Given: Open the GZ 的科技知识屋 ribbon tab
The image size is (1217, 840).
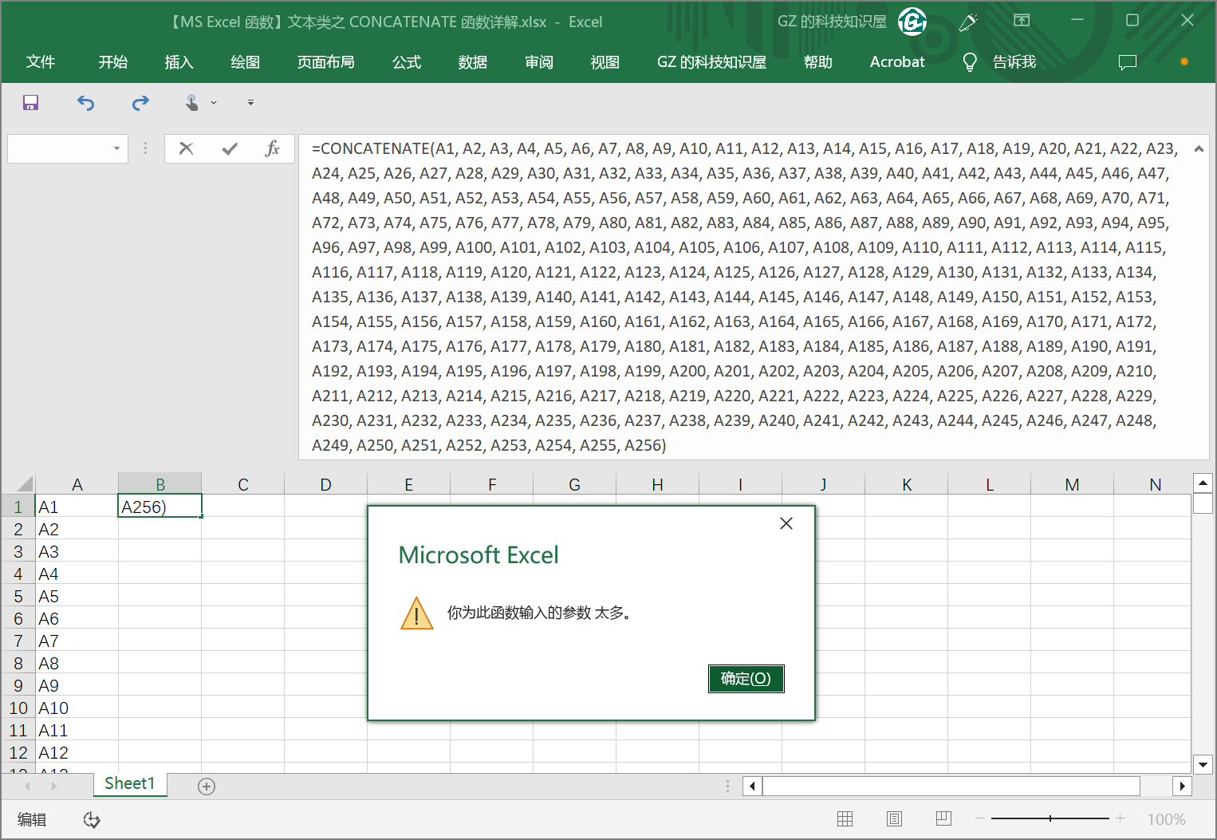Looking at the screenshot, I should (x=711, y=62).
